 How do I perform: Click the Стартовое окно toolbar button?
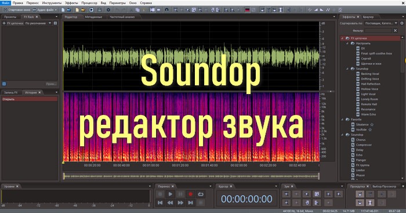pyautogui.click(x=17, y=10)
